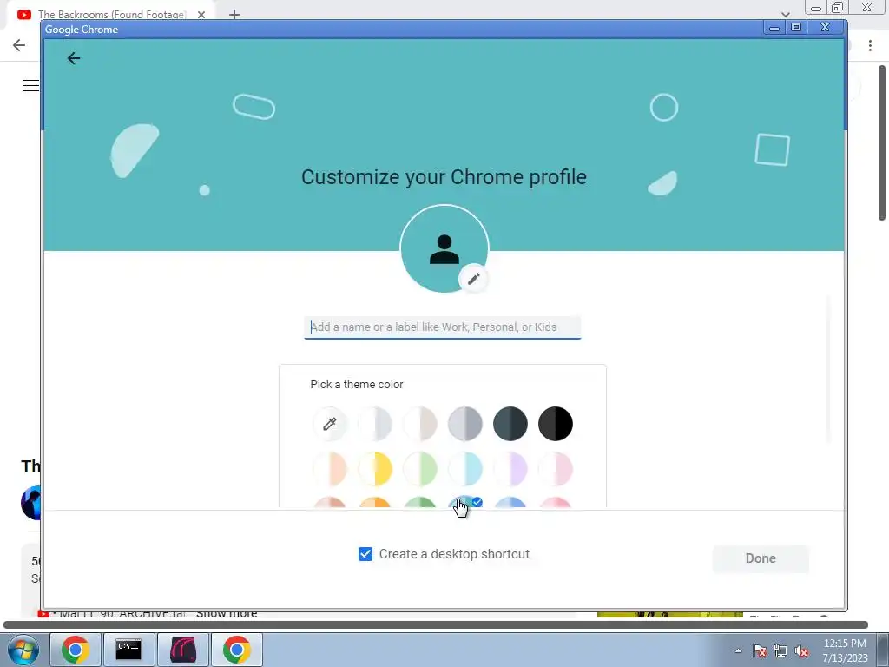Close The Backrooms YouTube tab
Image resolution: width=889 pixels, height=667 pixels.
pos(201,15)
